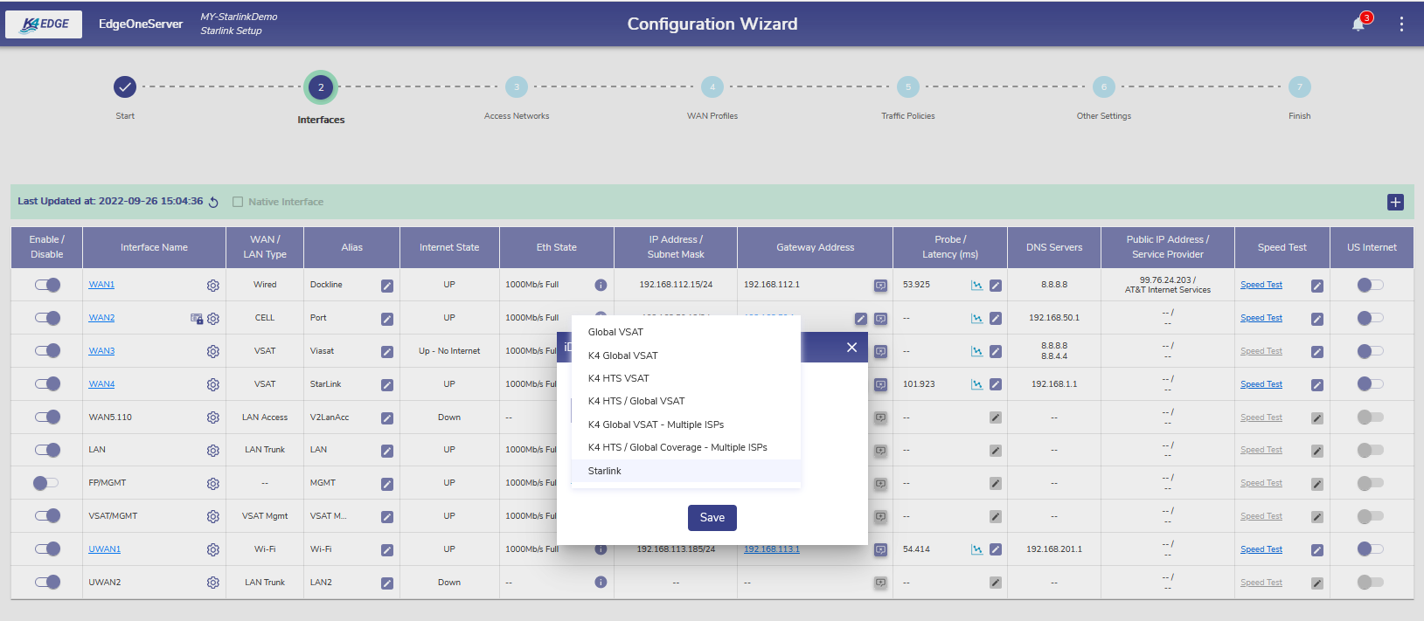Open the WAN3 interface link
This screenshot has width=1424, height=621.
click(x=101, y=351)
